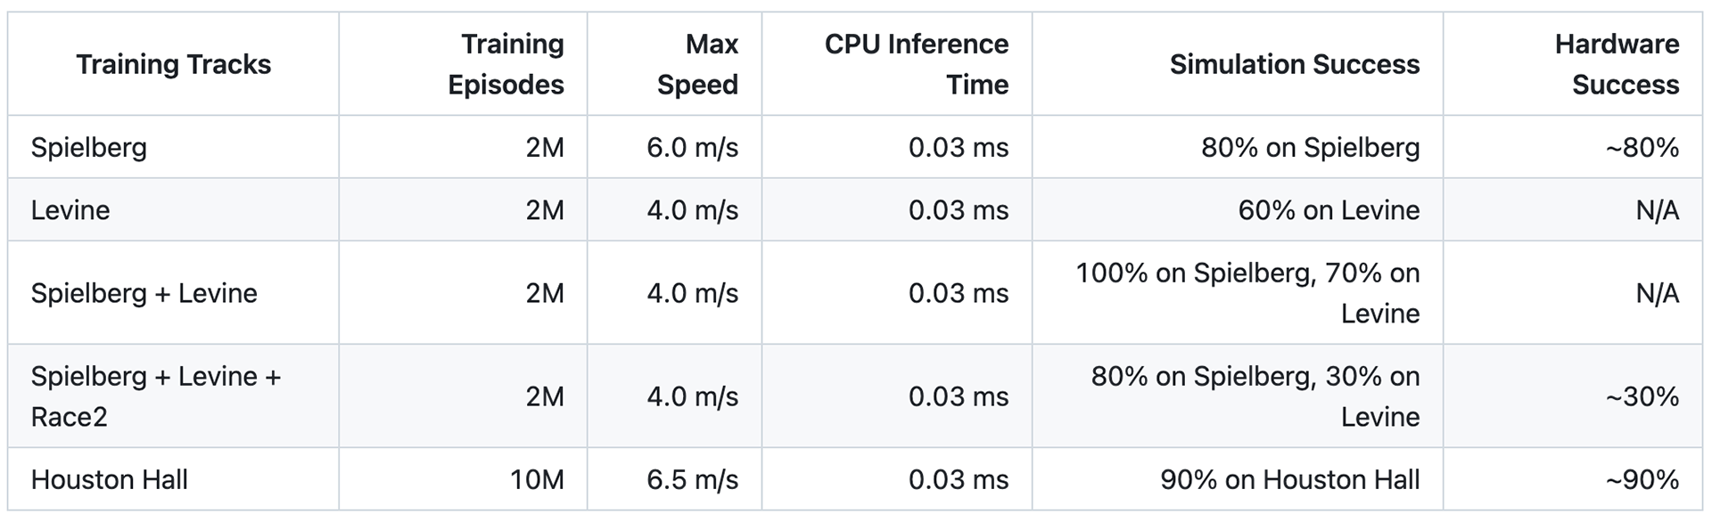This screenshot has width=1712, height=522.
Task: Select the Spielberg row label
Action: [x=89, y=147]
